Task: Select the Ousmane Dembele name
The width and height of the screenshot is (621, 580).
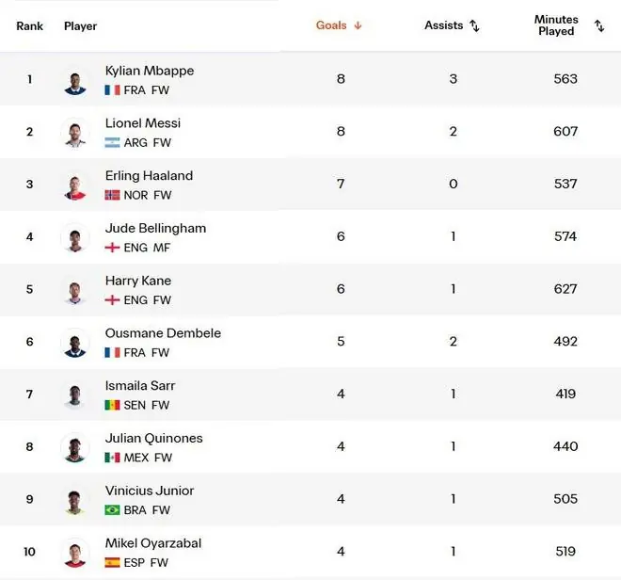Action: click(x=163, y=333)
